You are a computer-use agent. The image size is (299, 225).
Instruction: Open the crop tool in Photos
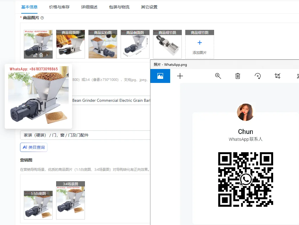click(277, 76)
